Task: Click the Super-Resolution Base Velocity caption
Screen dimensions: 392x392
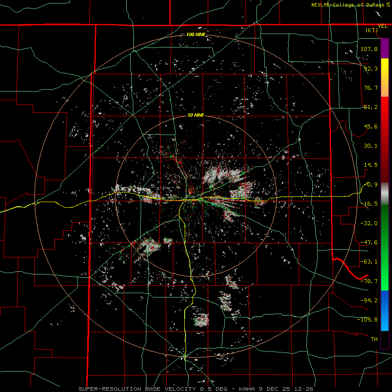Action: coord(196,389)
